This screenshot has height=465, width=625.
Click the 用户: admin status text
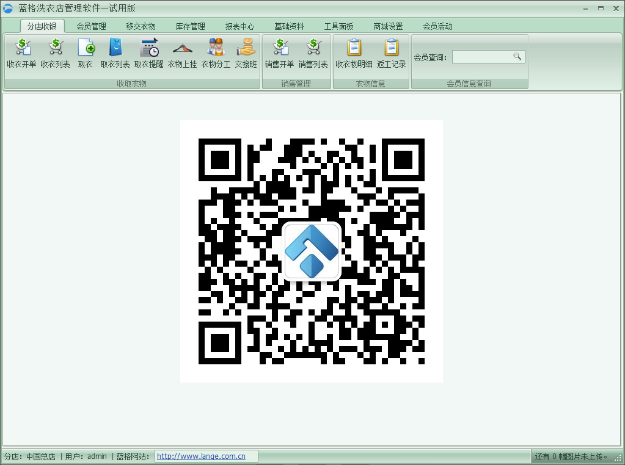coord(86,456)
